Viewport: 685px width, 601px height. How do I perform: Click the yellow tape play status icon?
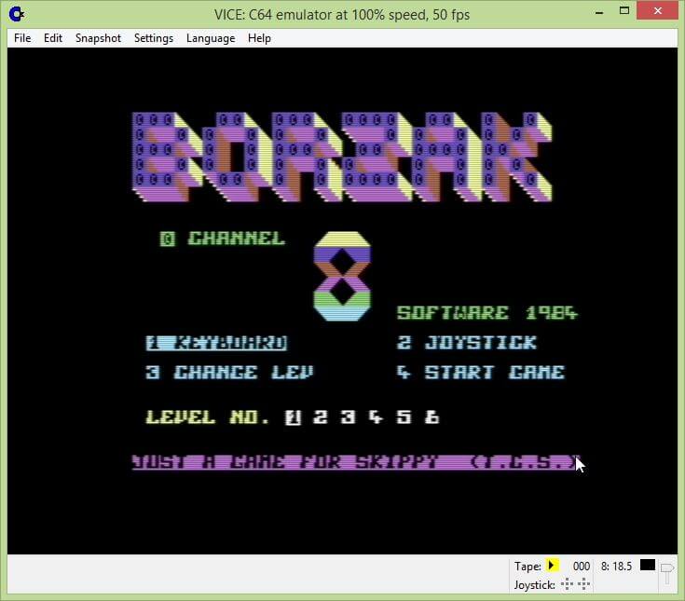[x=552, y=566]
